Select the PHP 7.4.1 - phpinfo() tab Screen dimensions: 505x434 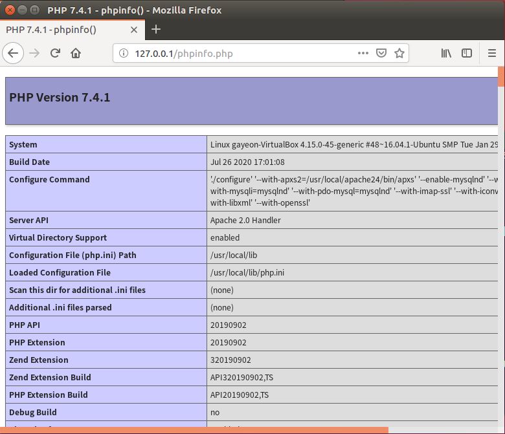[x=73, y=30]
